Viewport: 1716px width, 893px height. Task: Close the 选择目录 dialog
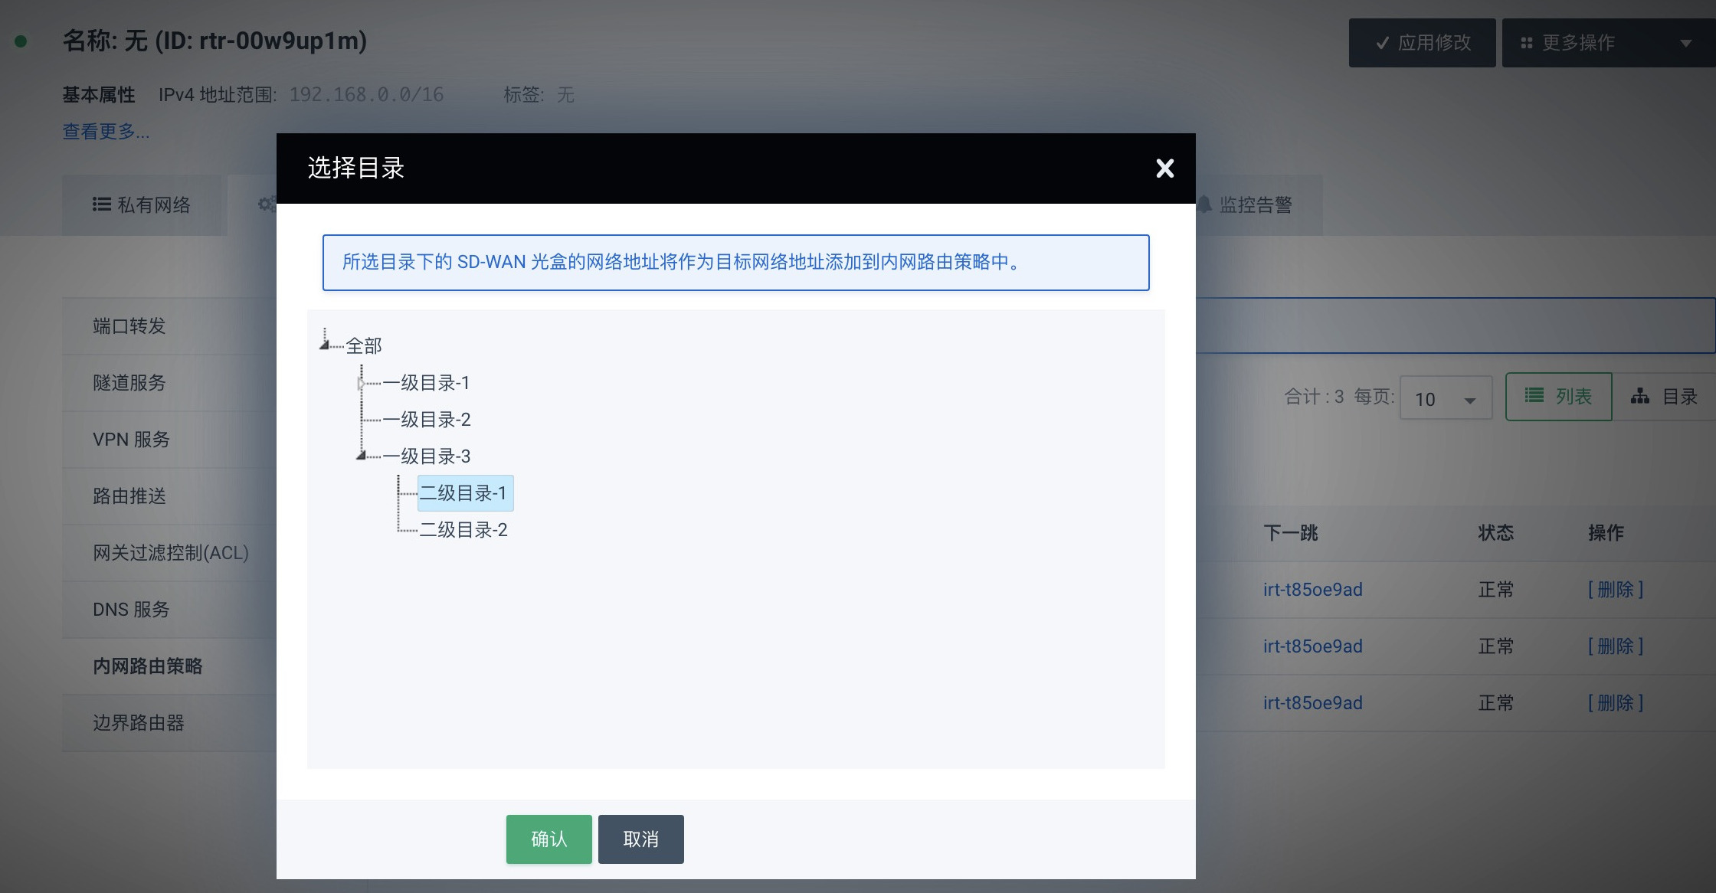(x=1164, y=168)
